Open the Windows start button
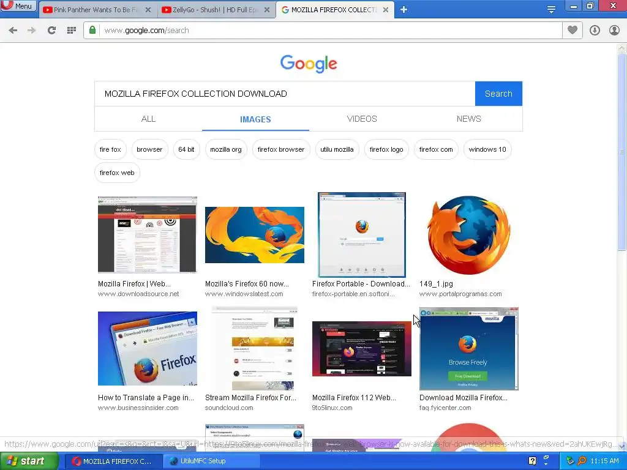Screen dimensions: 627x470 click(x=29, y=461)
